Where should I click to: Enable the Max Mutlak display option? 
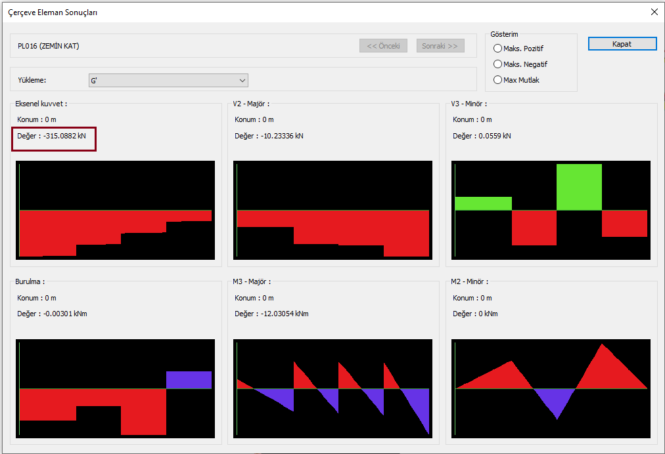point(498,80)
